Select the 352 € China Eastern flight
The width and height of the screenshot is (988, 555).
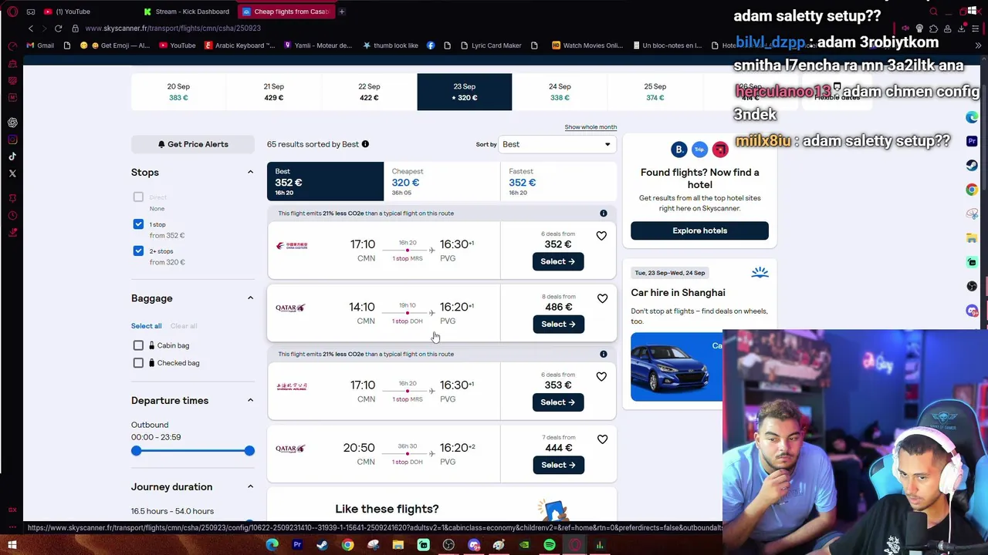(558, 261)
